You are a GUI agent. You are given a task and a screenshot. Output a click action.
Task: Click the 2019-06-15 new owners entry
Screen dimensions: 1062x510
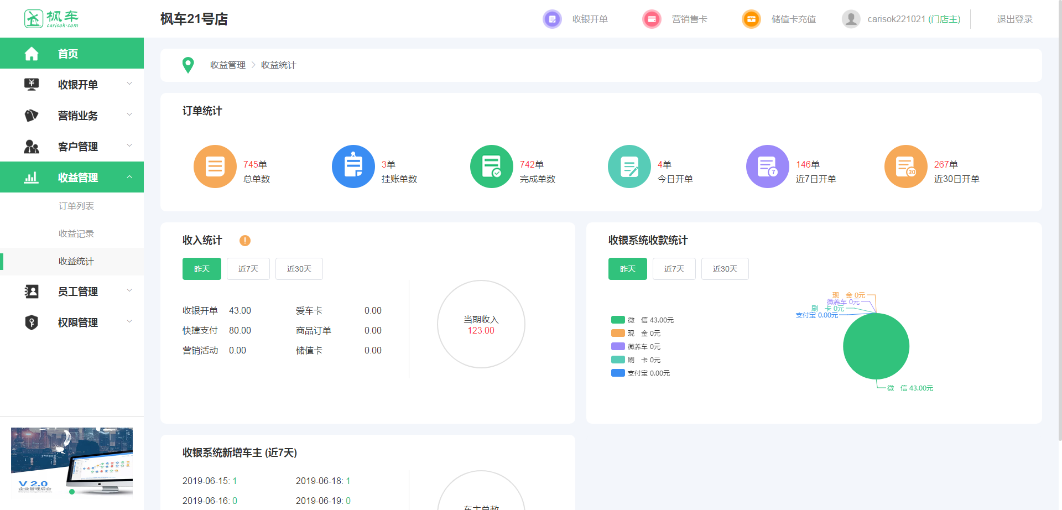coord(210,481)
